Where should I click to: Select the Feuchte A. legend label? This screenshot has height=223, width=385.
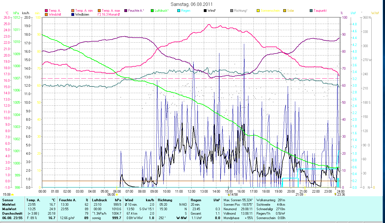click(136, 11)
